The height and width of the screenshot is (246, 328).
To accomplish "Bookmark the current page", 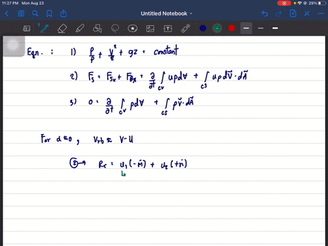I will coord(49,14).
